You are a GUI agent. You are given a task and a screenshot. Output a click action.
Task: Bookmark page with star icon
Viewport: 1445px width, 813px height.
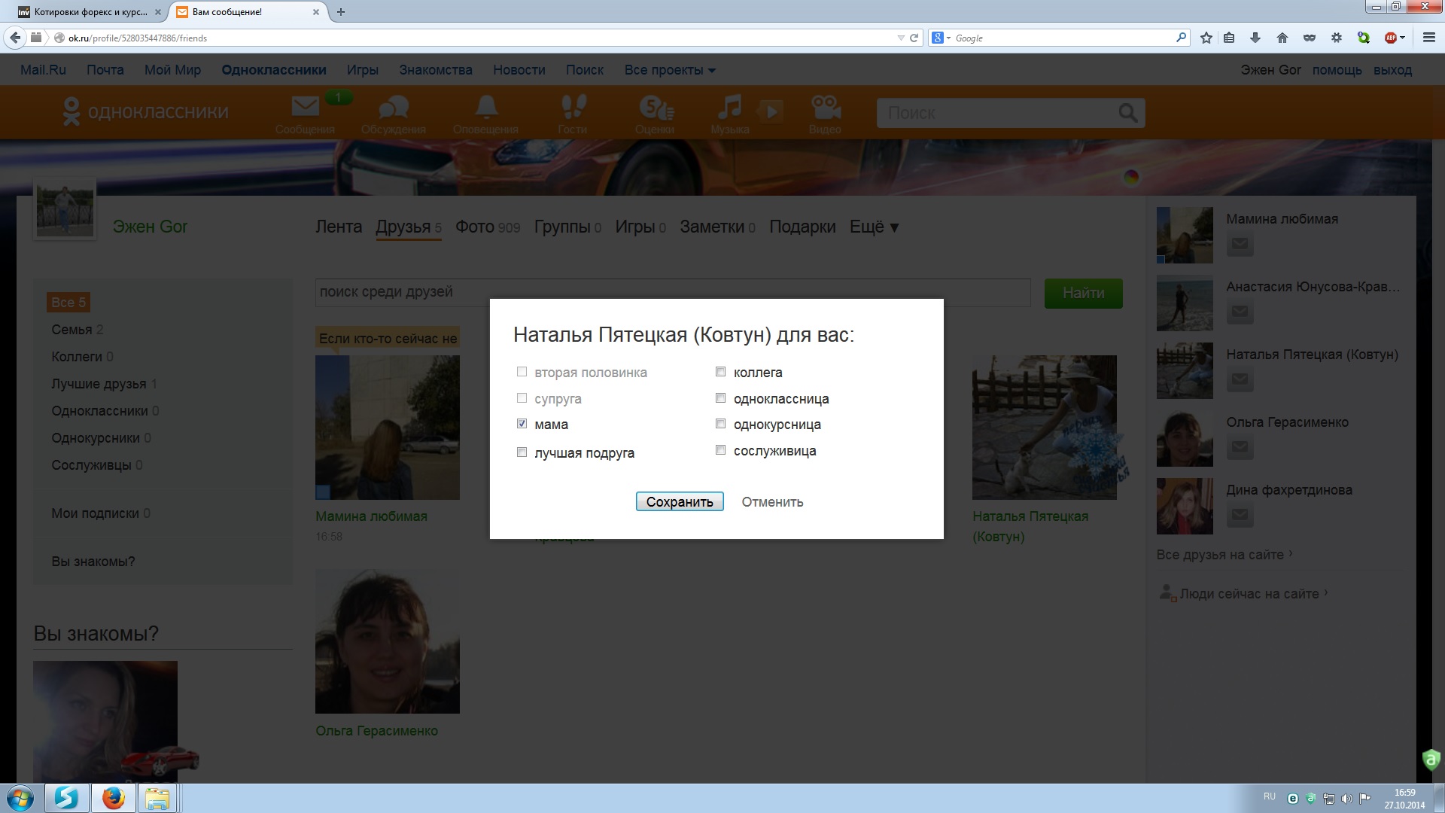coord(1206,38)
